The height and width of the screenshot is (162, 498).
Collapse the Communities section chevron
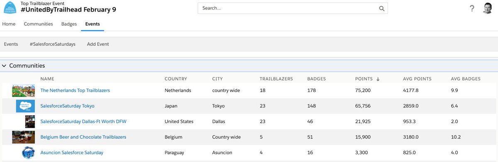4,66
